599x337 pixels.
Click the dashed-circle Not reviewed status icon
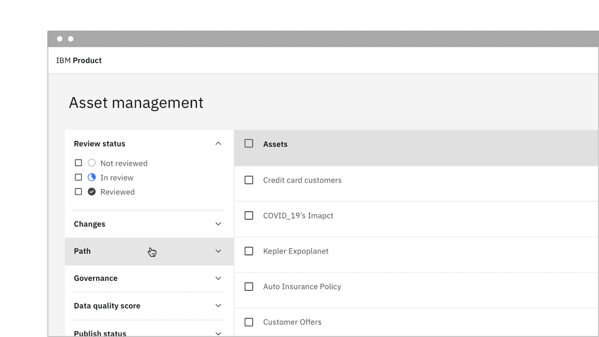coord(92,163)
